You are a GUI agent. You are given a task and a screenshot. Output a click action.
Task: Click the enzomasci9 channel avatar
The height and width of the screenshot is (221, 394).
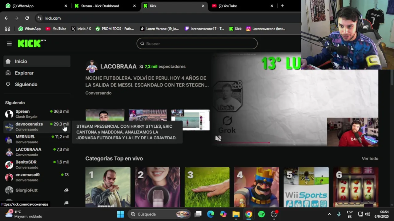[x=9, y=177]
